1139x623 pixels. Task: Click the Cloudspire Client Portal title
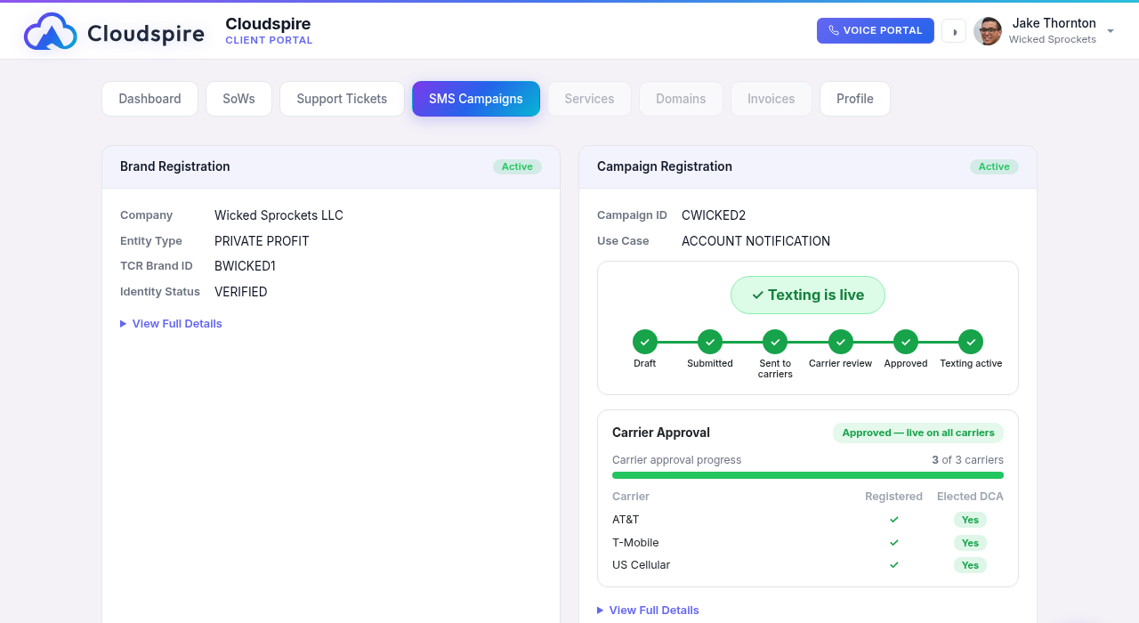[x=269, y=31]
